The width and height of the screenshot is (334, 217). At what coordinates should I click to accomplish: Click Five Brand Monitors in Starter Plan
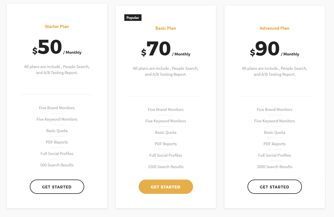[57, 108]
